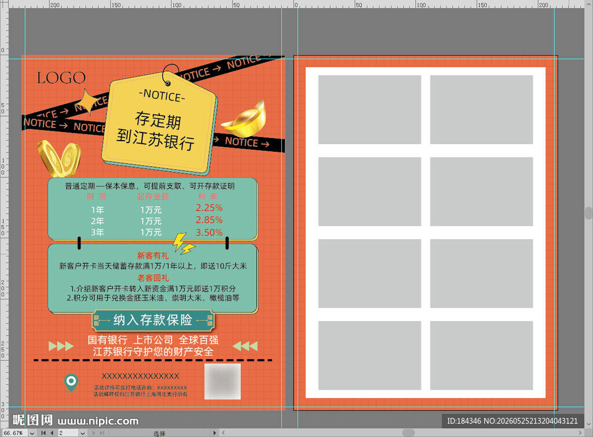
Task: Go to the first artboard
Action: (43, 433)
